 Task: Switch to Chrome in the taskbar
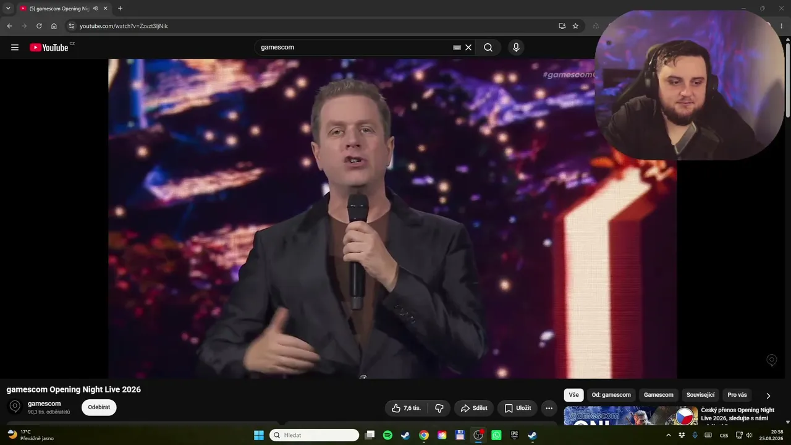(x=424, y=435)
